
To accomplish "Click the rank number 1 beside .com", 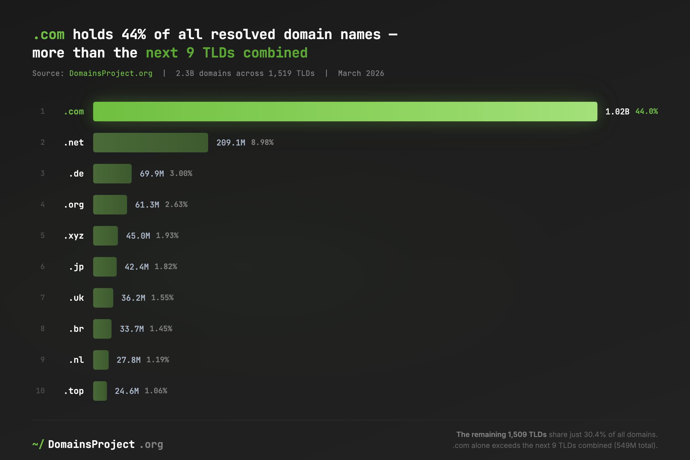I will [x=43, y=112].
